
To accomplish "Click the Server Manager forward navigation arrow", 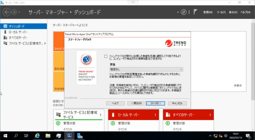I will coord(14,12).
